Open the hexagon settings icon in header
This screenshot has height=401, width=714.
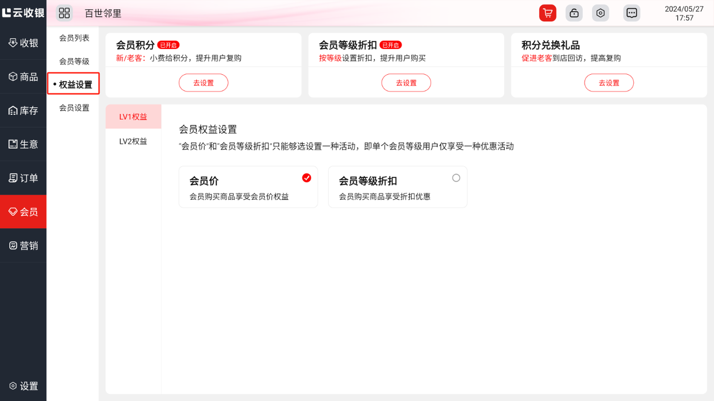(600, 13)
